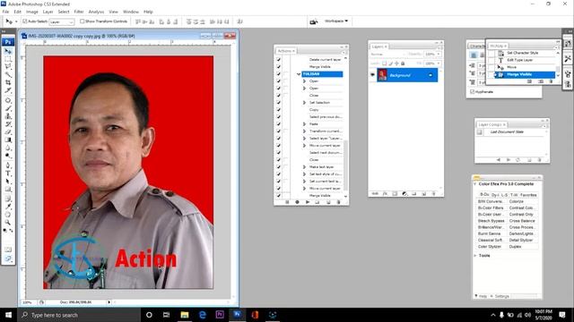Create new action in Actions panel

(328, 202)
